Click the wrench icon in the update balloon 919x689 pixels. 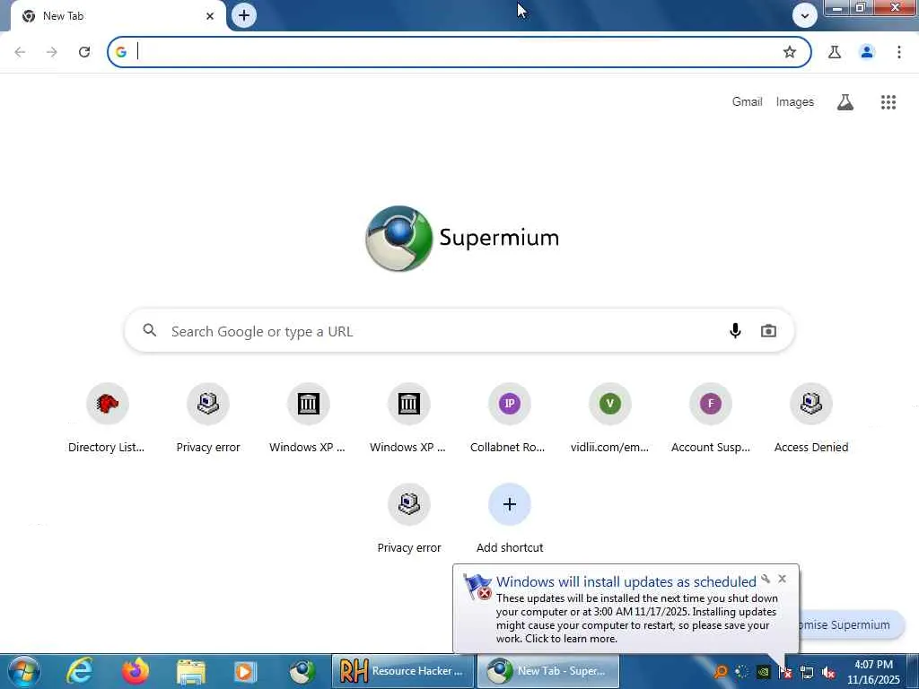click(766, 579)
